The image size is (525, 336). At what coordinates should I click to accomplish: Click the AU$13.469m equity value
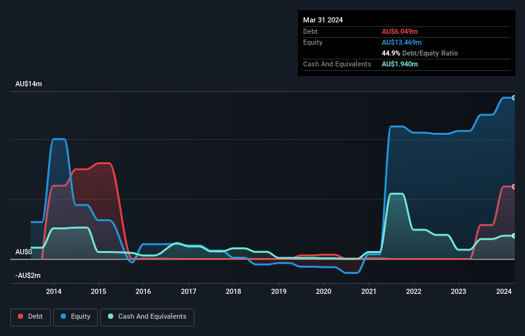point(402,42)
